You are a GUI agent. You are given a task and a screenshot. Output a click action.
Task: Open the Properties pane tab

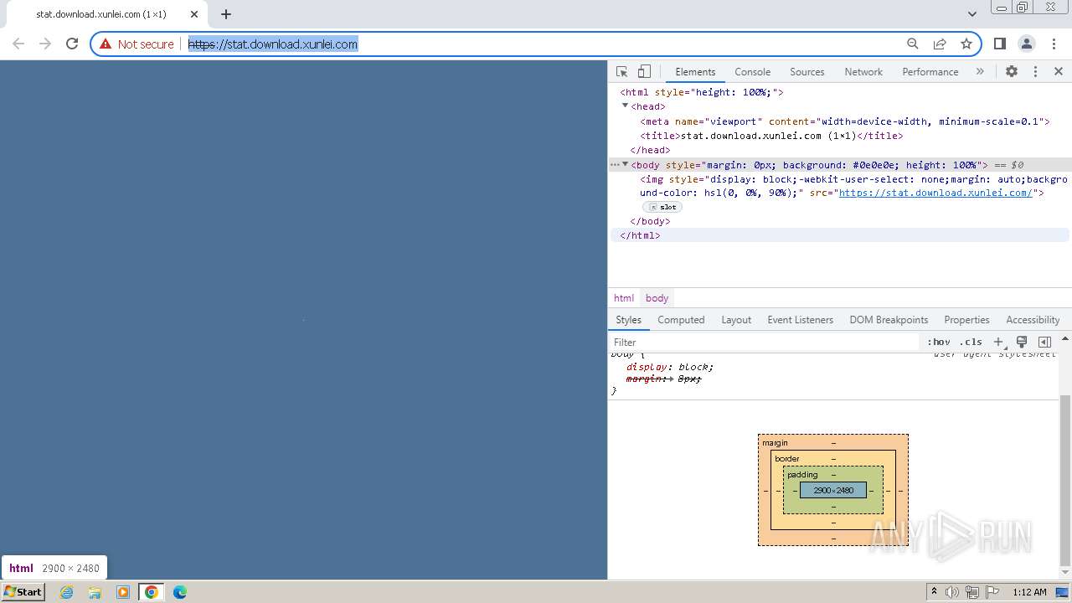[966, 320]
